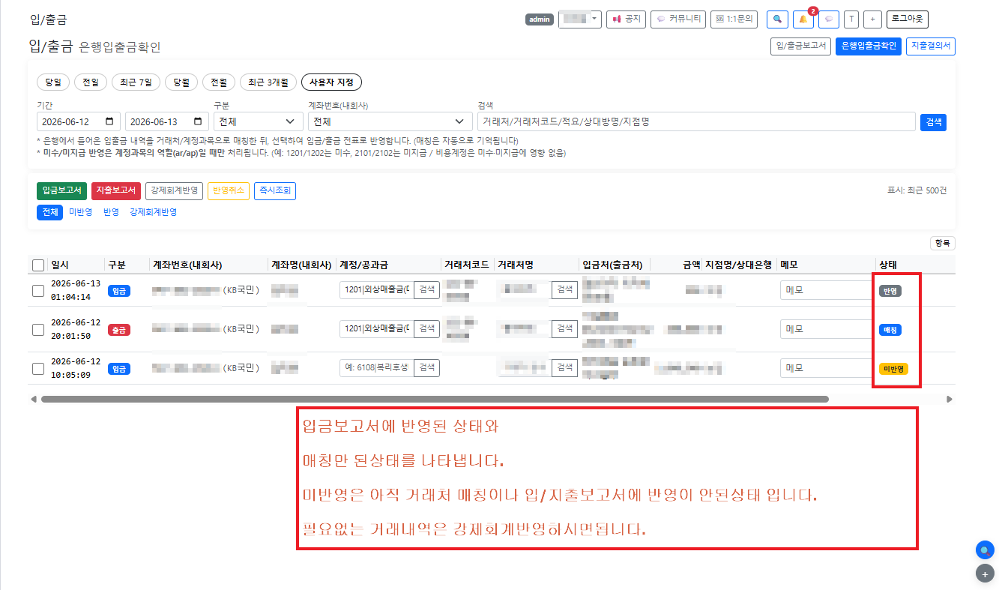Open 공지 announcements with megaphone icon

pyautogui.click(x=627, y=19)
